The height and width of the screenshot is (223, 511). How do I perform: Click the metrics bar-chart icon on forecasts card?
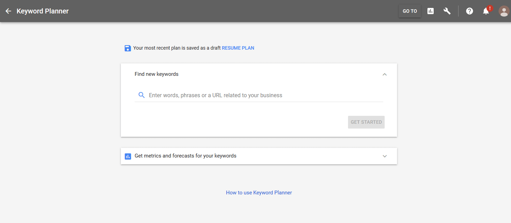coord(128,156)
